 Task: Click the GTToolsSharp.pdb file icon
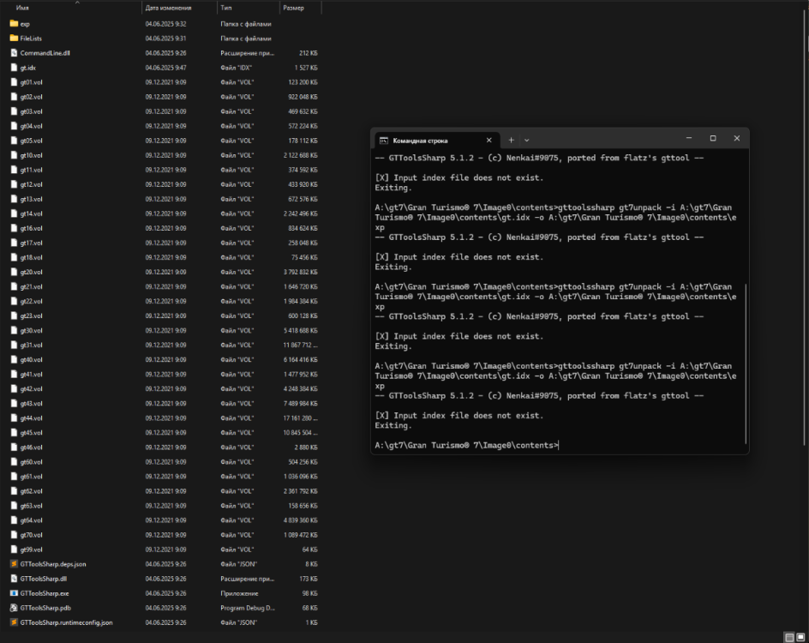tap(14, 608)
